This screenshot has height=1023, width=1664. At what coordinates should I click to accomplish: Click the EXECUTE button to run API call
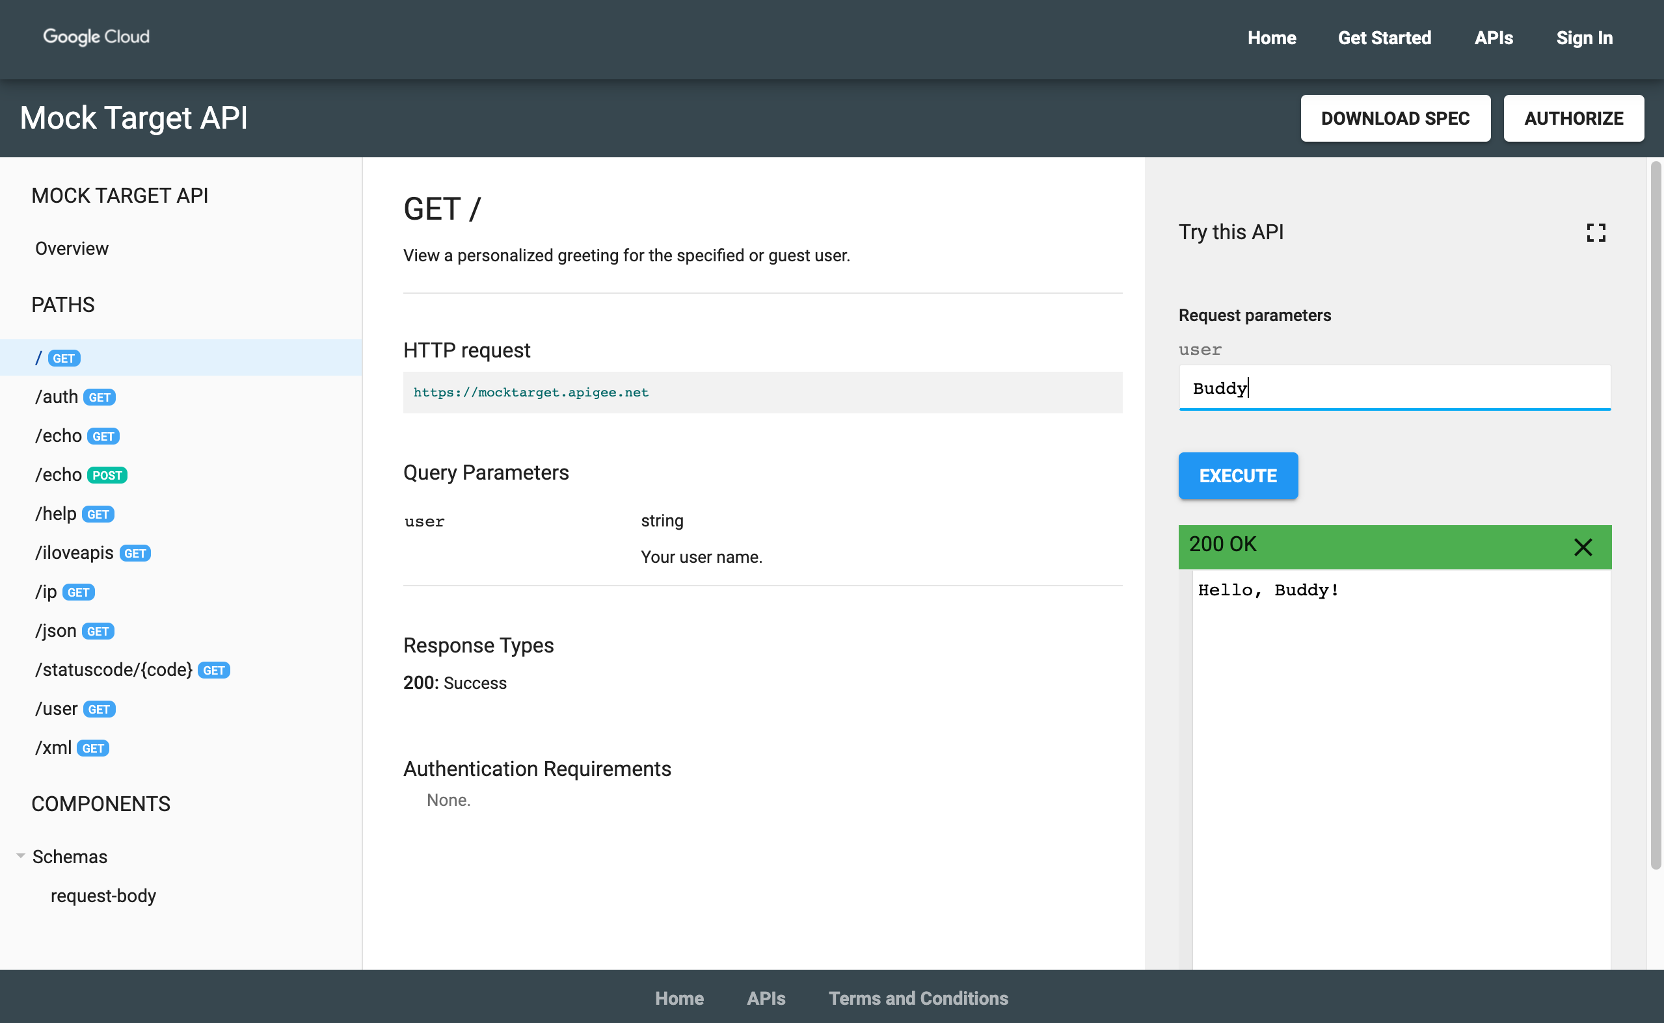[1239, 475]
